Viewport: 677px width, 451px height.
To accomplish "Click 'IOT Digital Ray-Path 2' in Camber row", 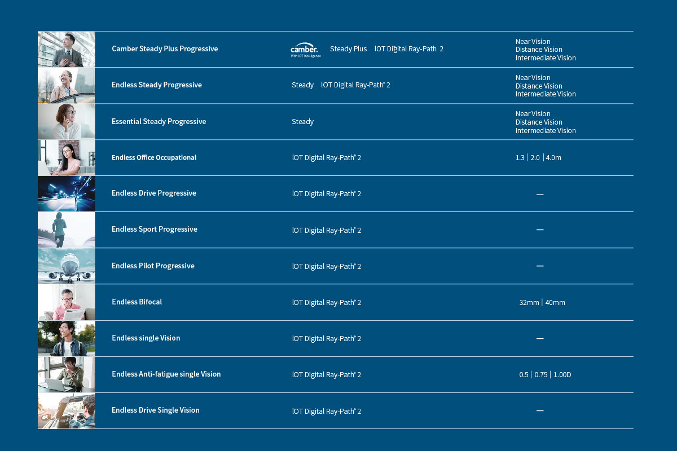I will pyautogui.click(x=409, y=49).
